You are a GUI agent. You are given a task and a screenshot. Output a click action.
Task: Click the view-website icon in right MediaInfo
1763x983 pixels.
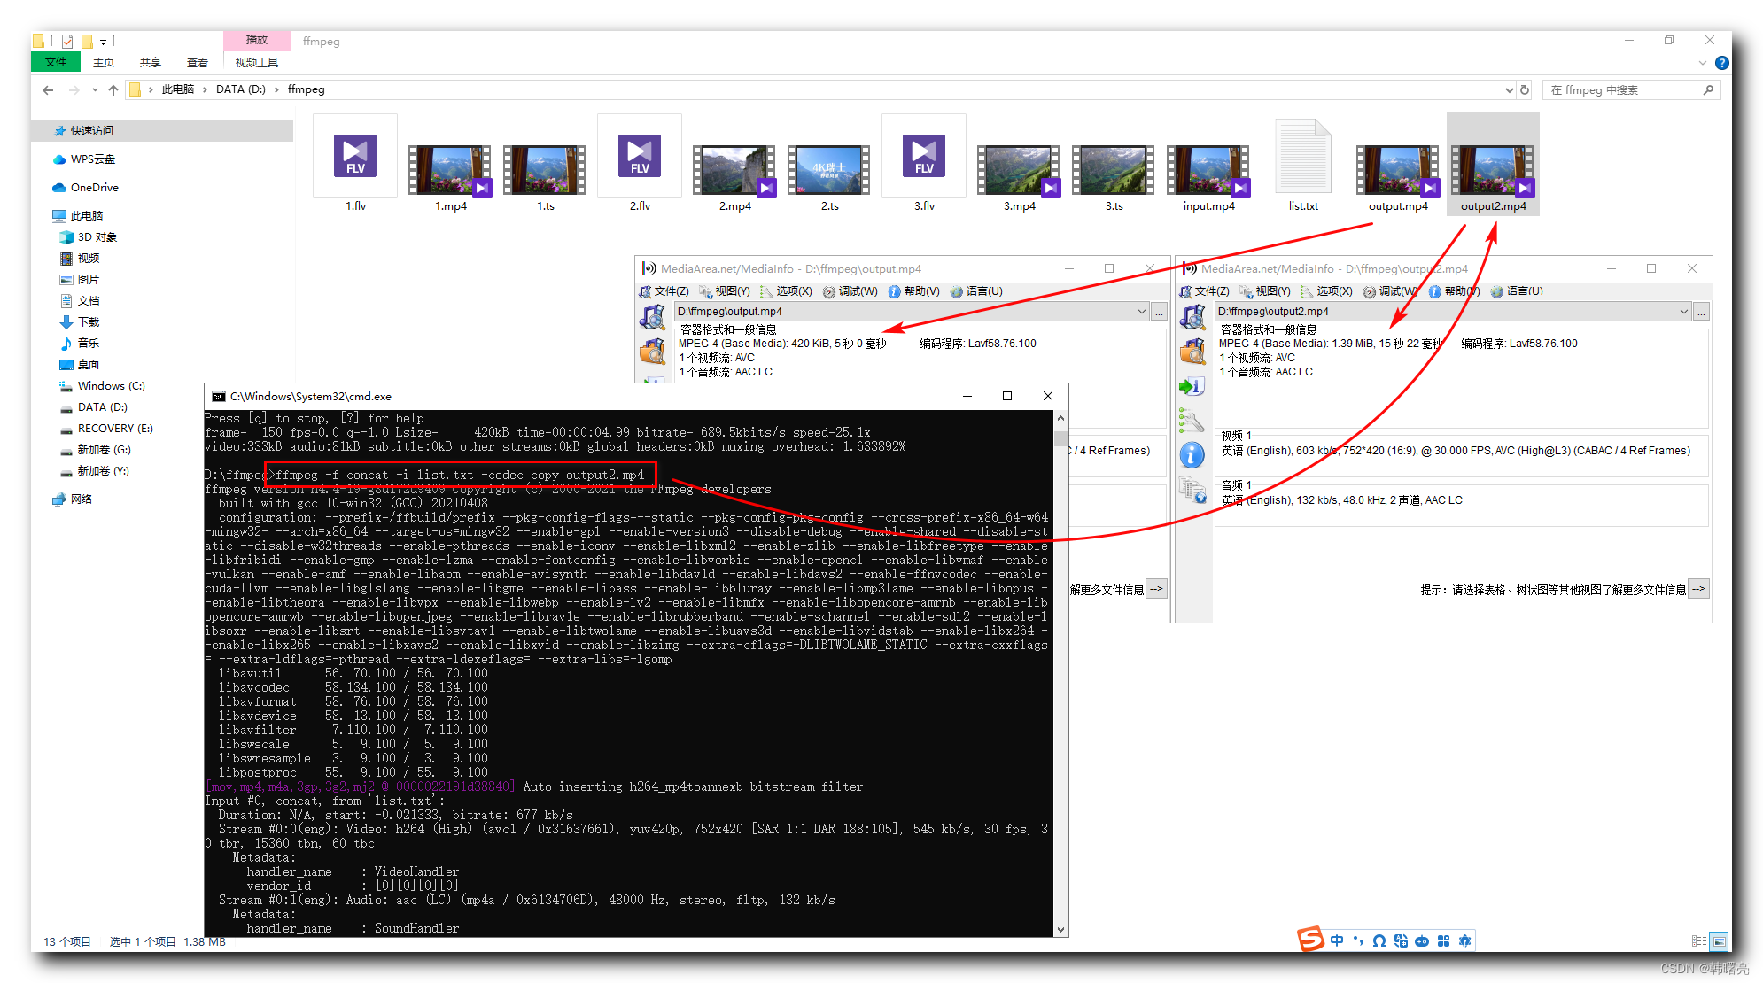(1192, 490)
